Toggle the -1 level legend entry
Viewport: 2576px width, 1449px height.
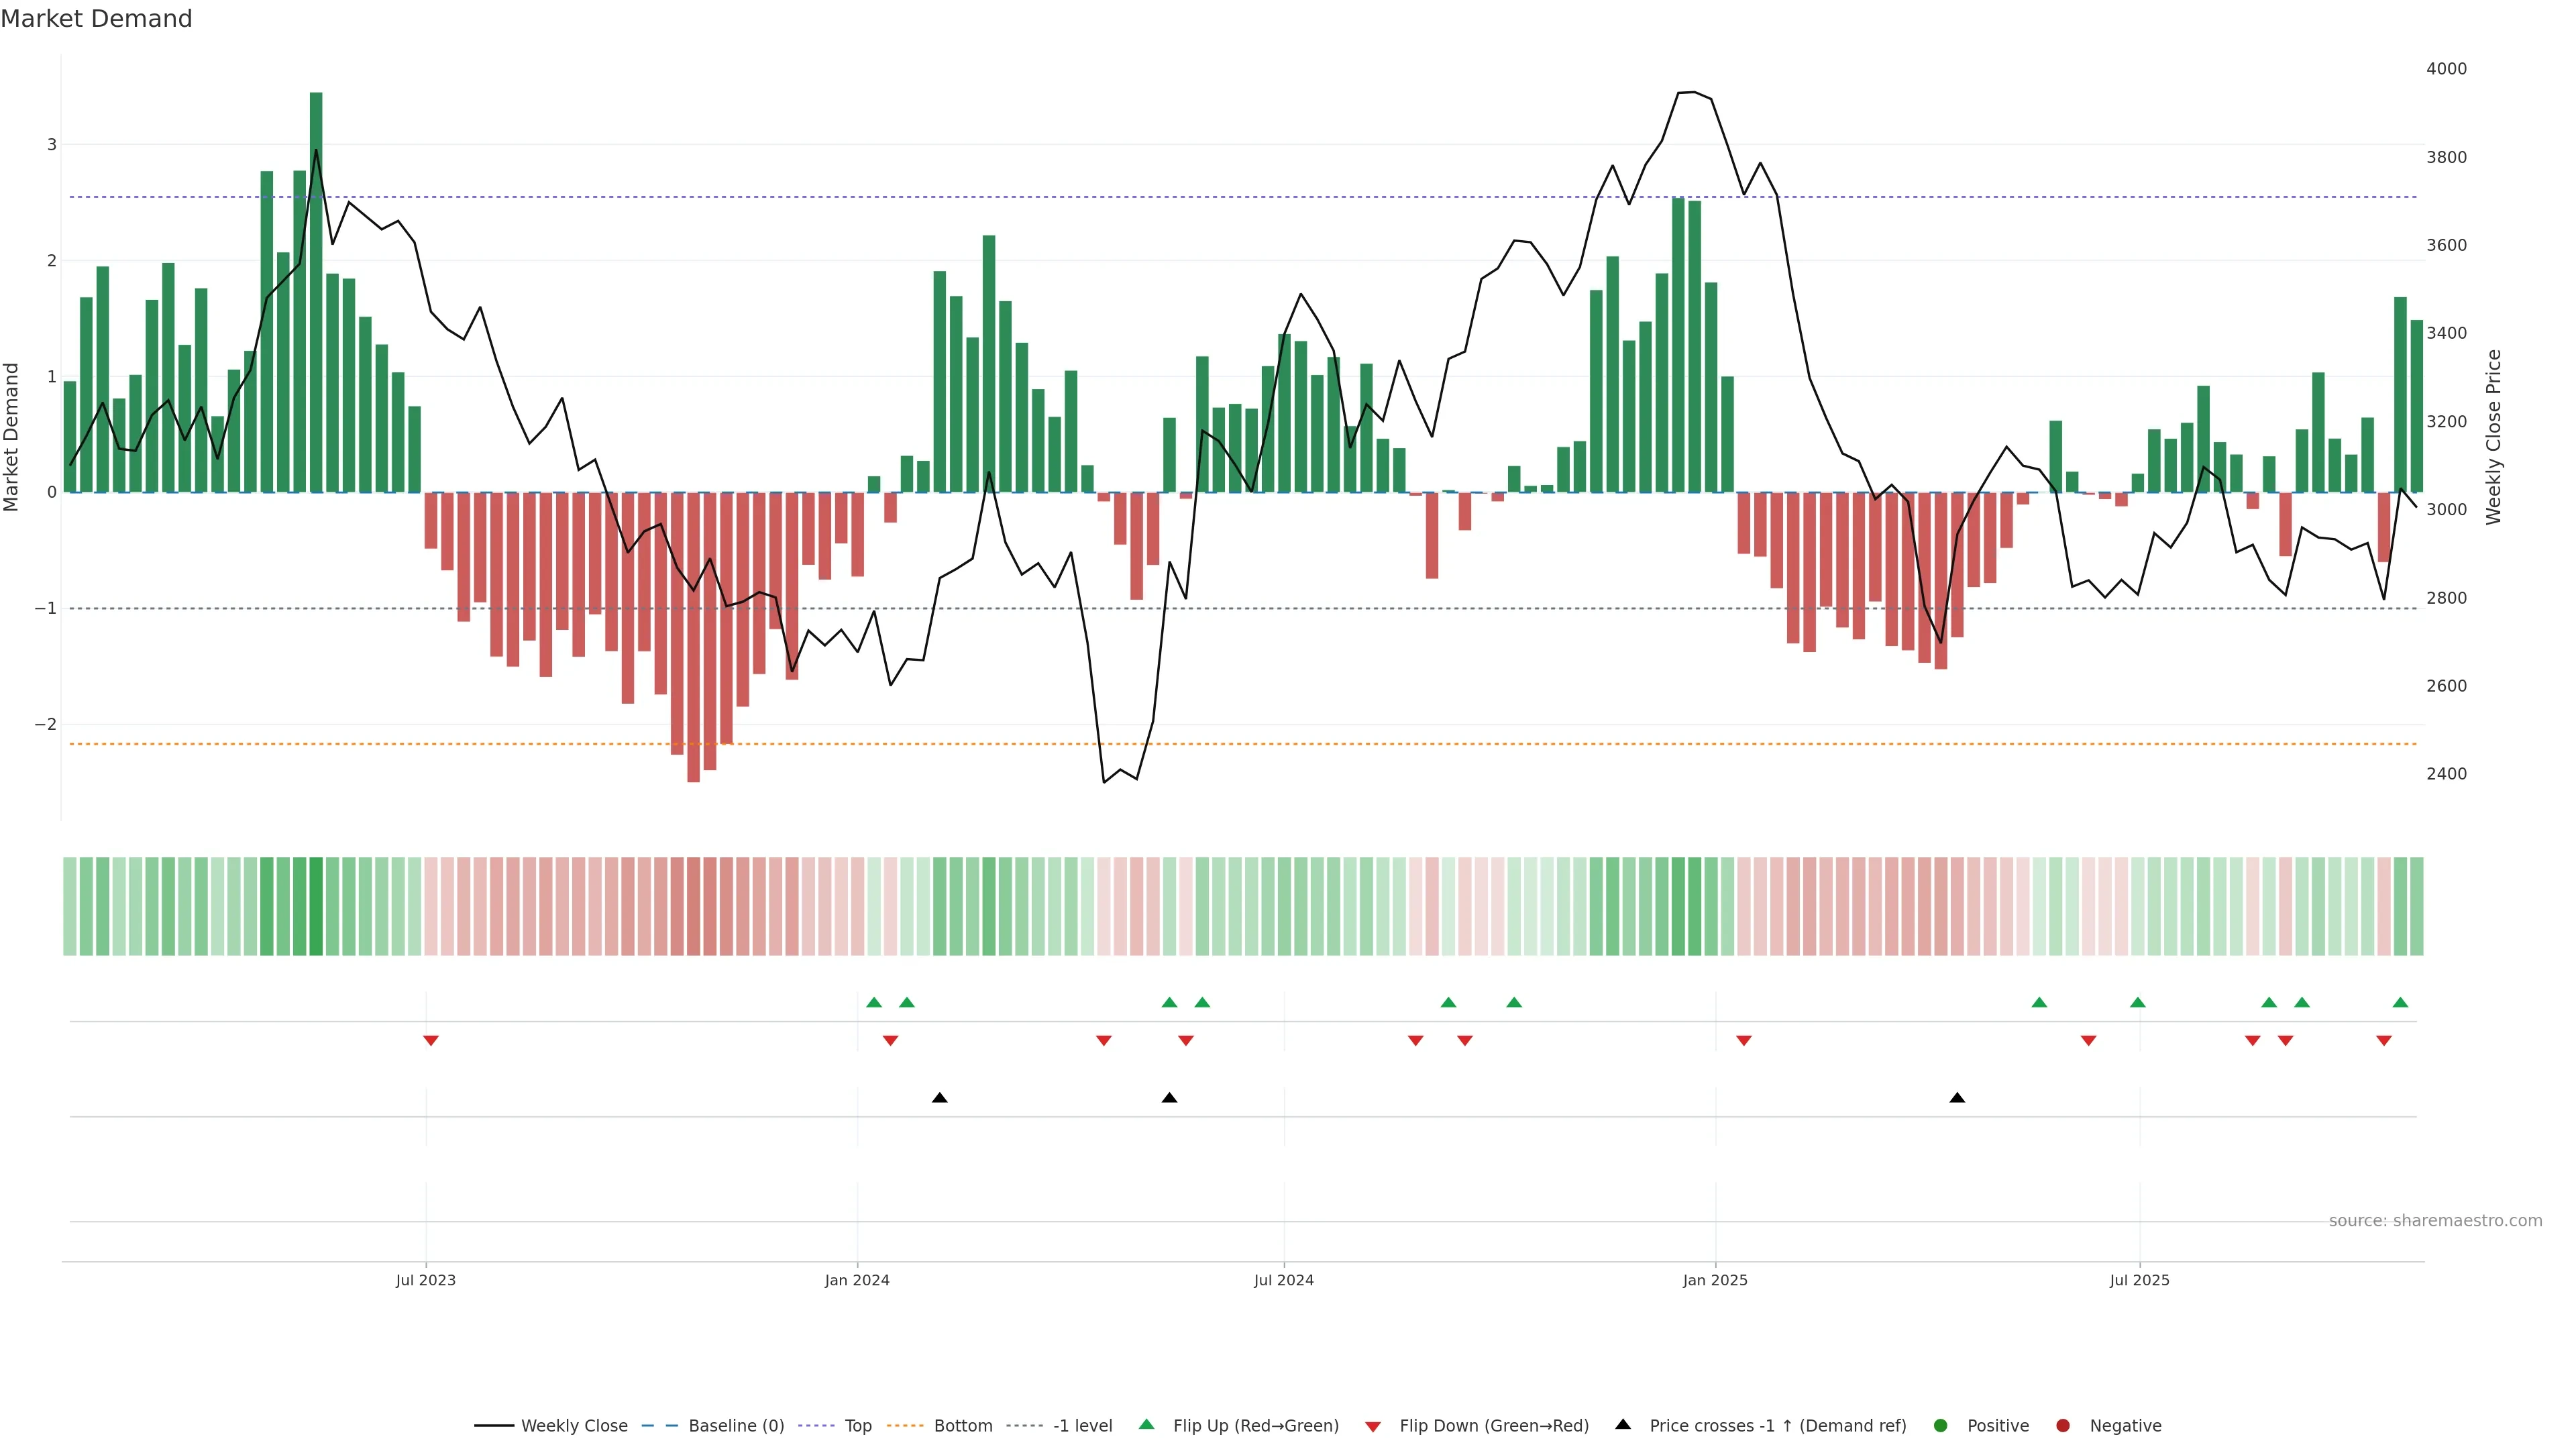(x=1082, y=1425)
